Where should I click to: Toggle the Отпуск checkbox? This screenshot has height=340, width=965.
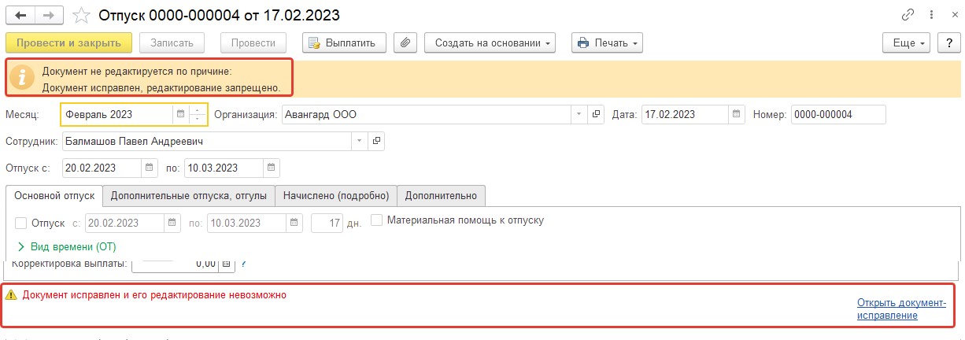point(22,223)
